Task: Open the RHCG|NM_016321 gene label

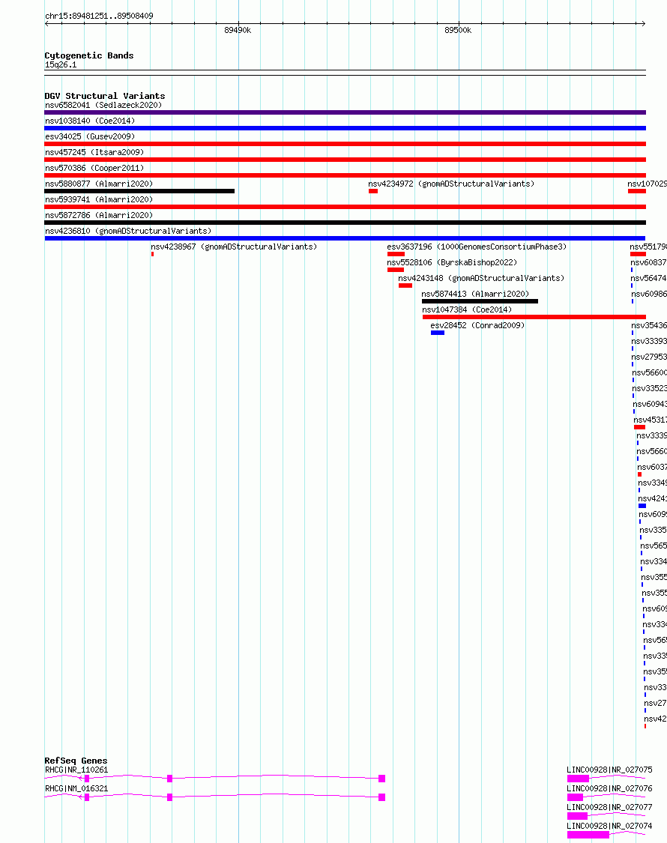Action: pyautogui.click(x=76, y=789)
